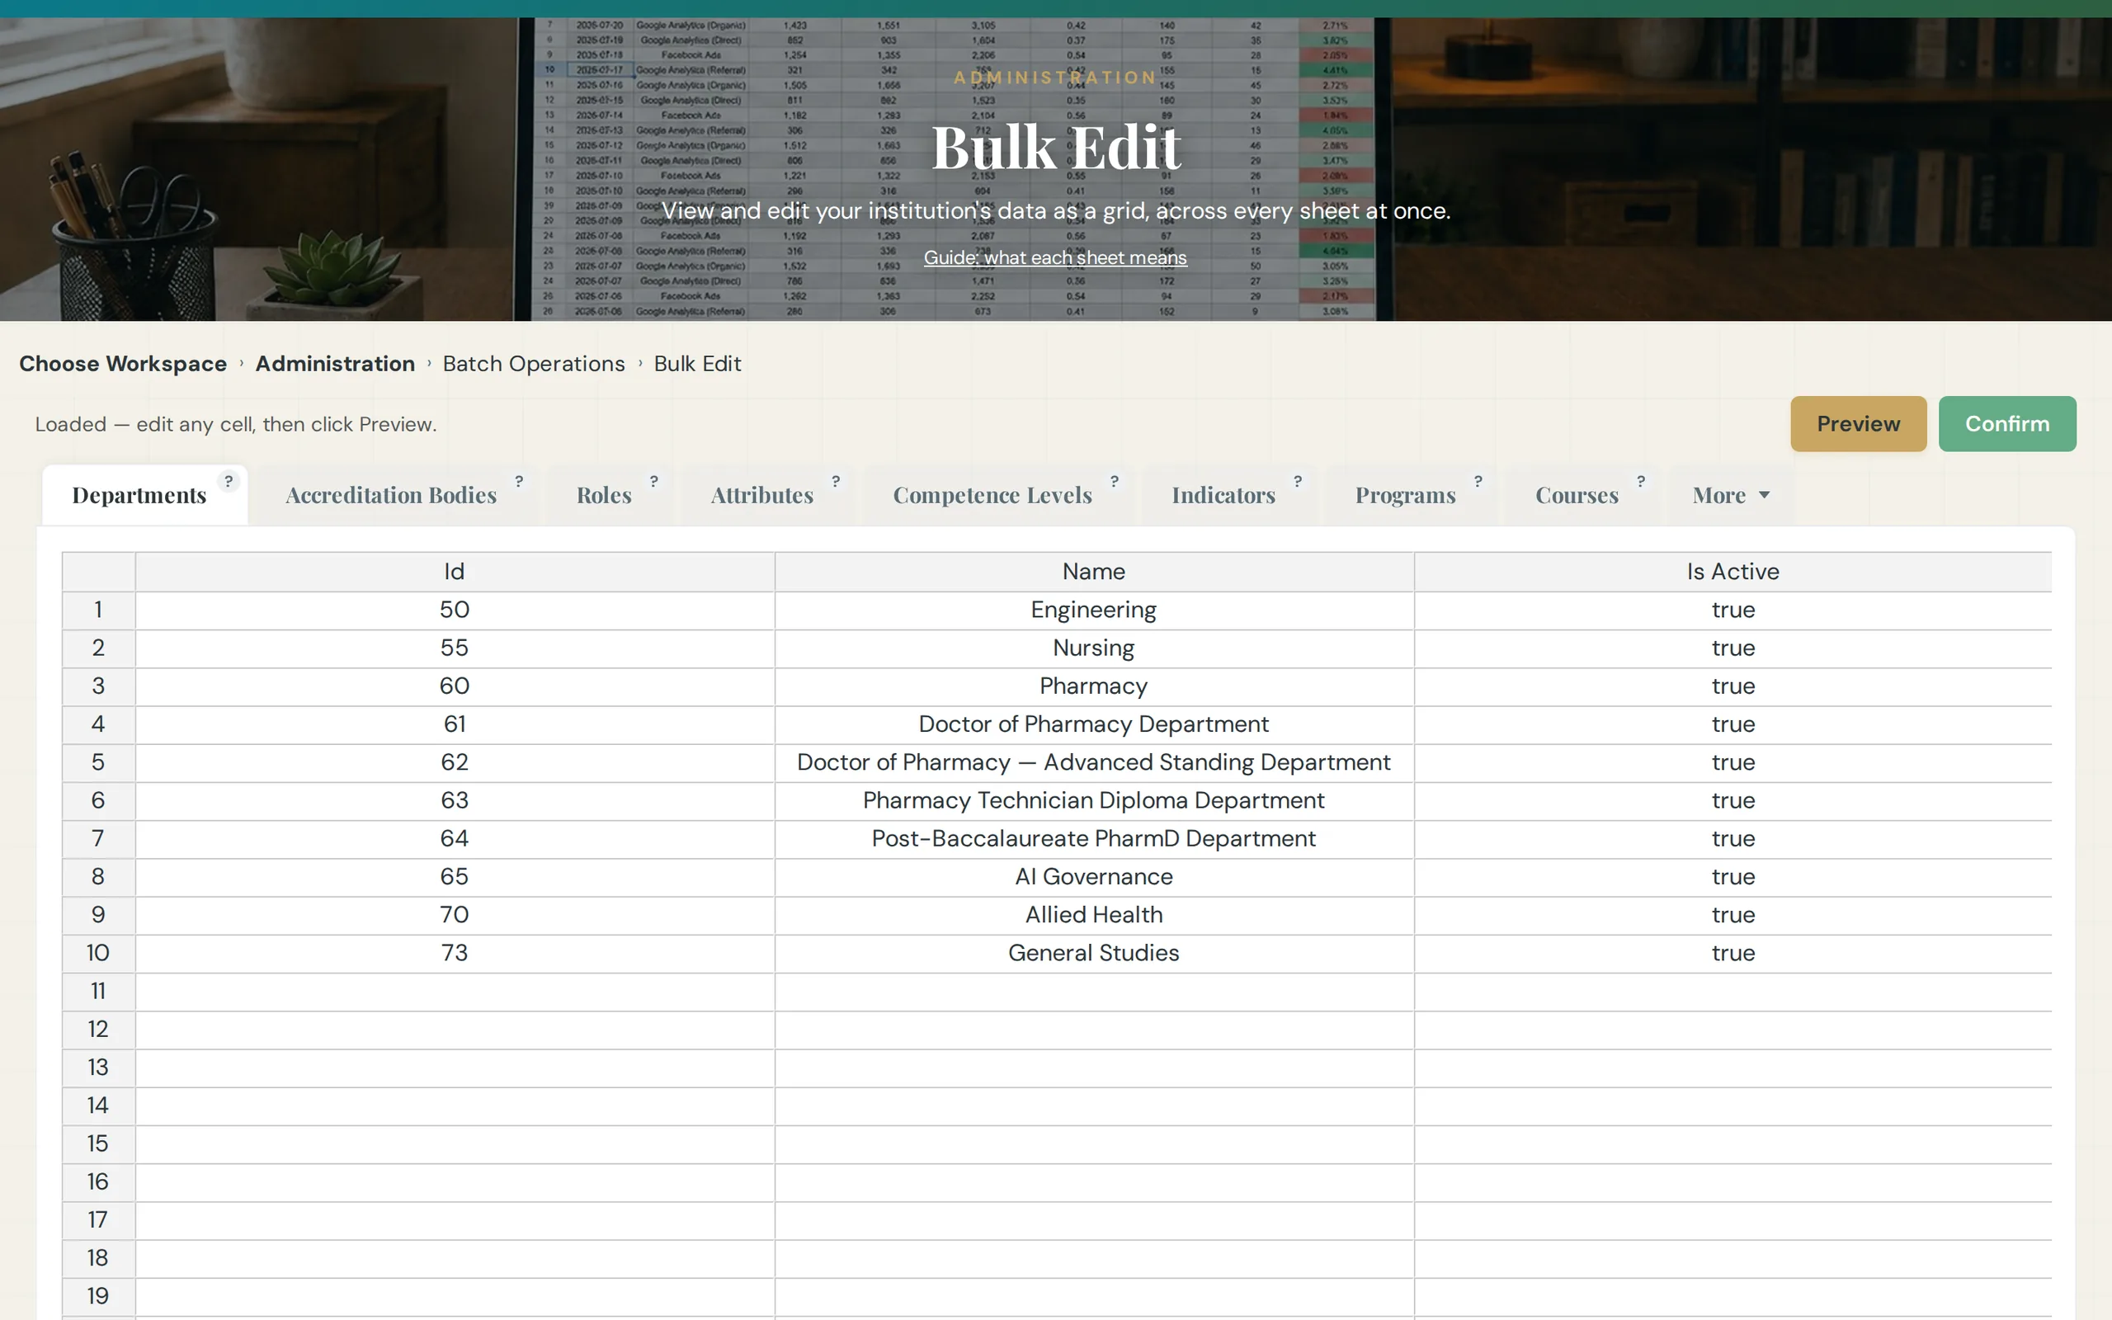The height and width of the screenshot is (1320, 2112).
Task: Click the Preview button
Action: tap(1858, 424)
